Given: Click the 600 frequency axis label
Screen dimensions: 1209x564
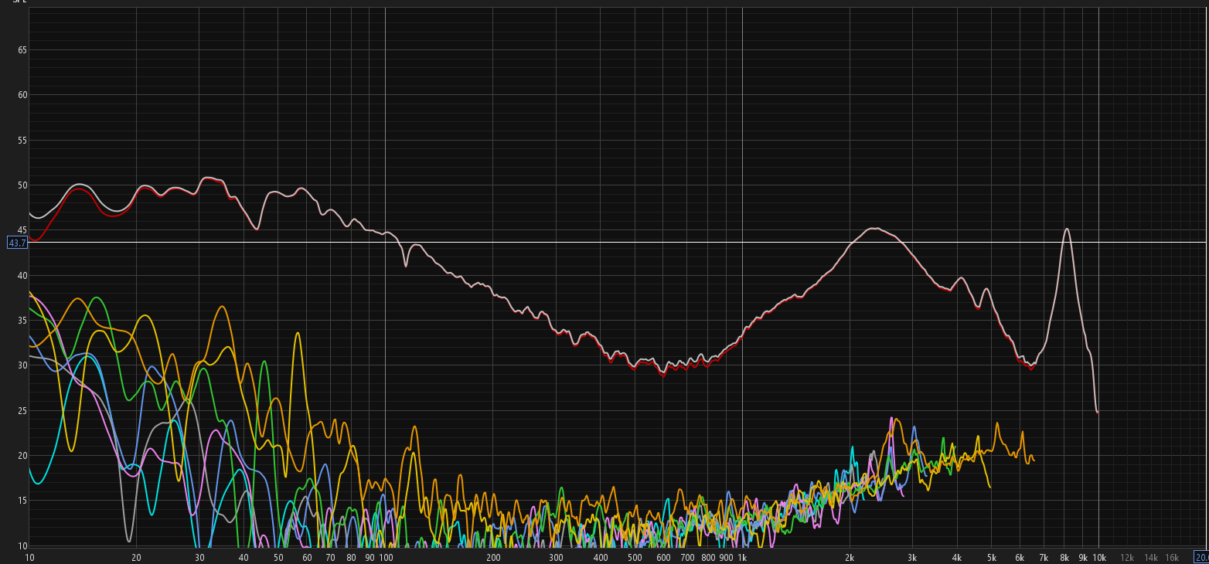Looking at the screenshot, I should pyautogui.click(x=663, y=557).
